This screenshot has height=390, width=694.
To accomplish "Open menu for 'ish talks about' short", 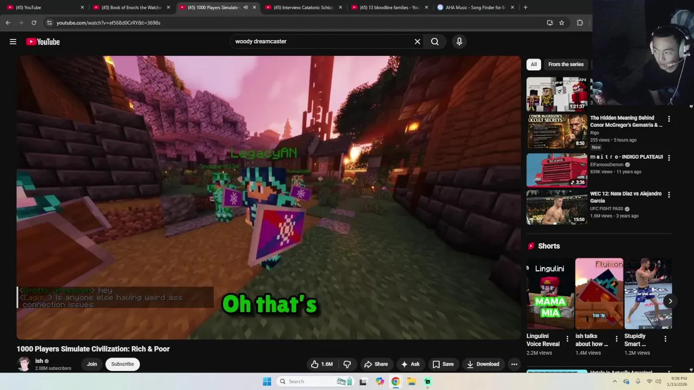I will pyautogui.click(x=616, y=339).
